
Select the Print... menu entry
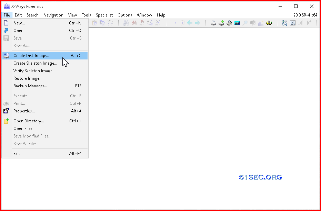click(45, 103)
